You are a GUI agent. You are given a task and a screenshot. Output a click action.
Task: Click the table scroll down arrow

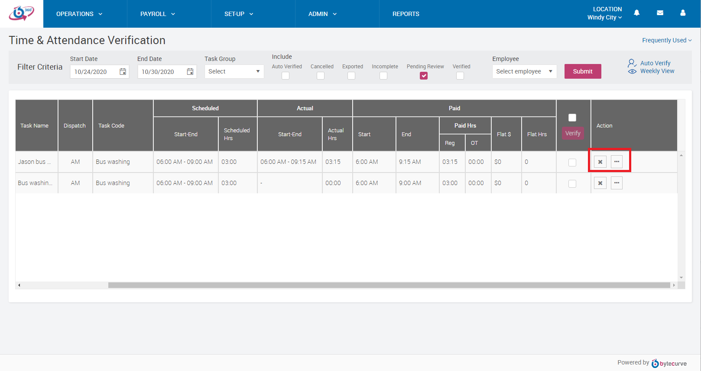681,278
